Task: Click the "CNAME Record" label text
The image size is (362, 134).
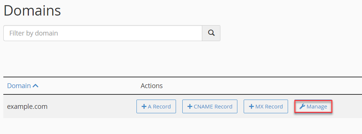Action: [x=213, y=107]
